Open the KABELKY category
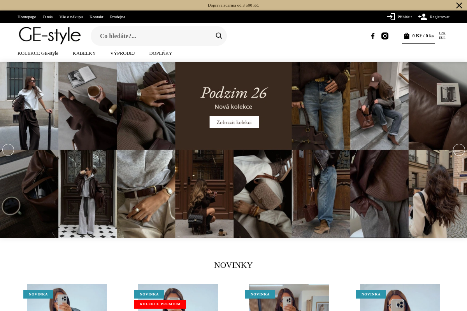Image resolution: width=467 pixels, height=311 pixels. [84, 53]
